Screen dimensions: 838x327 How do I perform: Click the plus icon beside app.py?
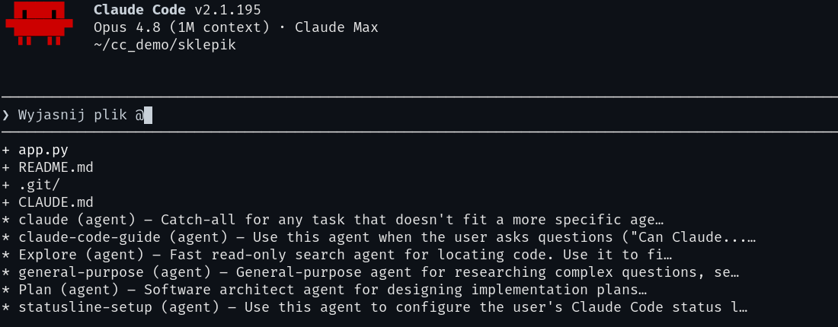tap(6, 151)
